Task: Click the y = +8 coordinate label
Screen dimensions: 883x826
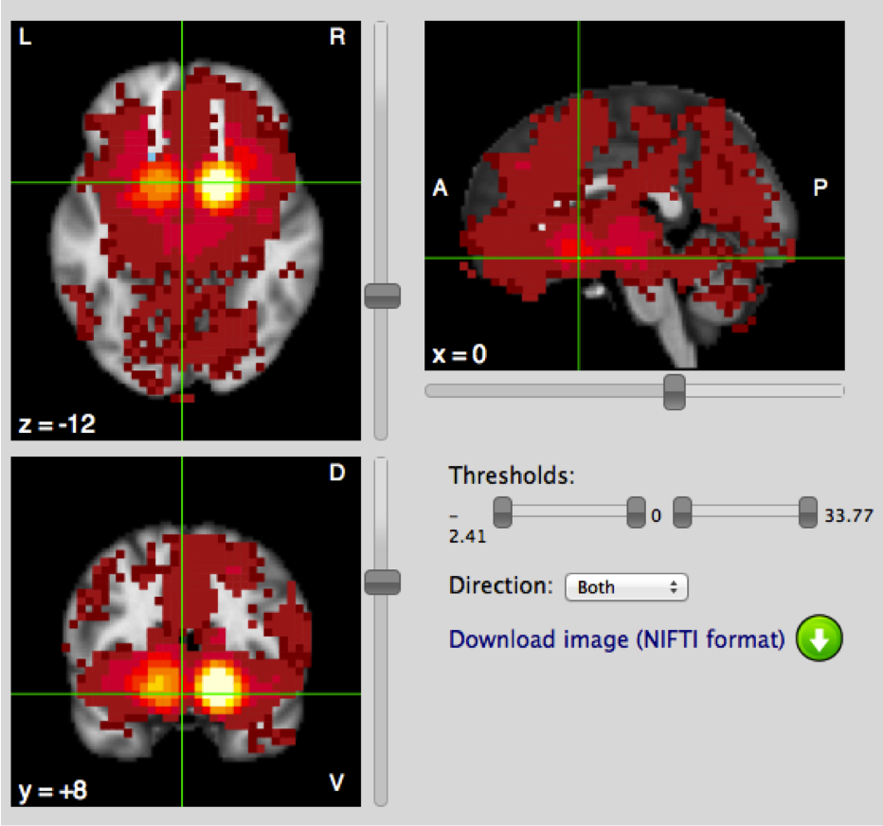Action: (x=53, y=790)
